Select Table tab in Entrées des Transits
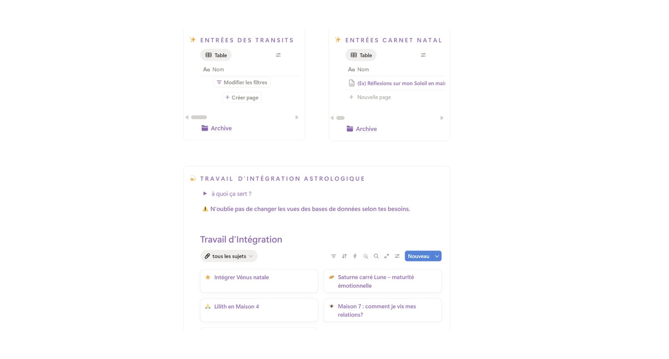Screen dimensions: 669x359 [216, 55]
